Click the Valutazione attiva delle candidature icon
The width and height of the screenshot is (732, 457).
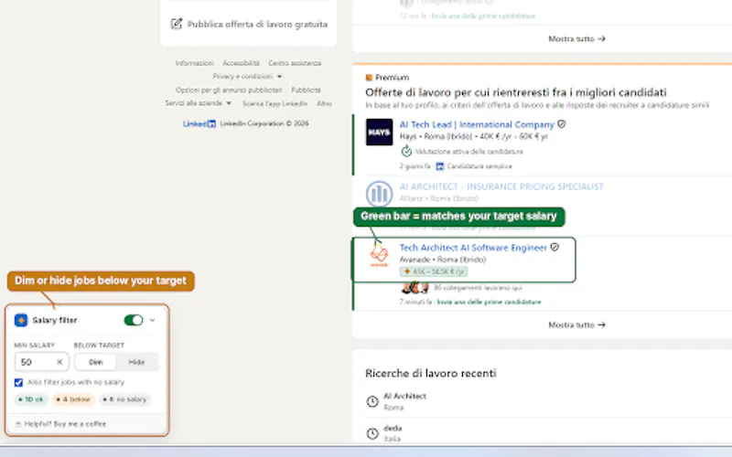(406, 151)
